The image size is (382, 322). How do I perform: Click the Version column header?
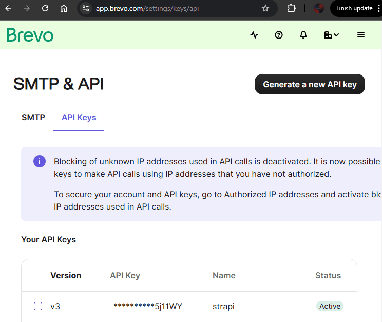coord(66,275)
